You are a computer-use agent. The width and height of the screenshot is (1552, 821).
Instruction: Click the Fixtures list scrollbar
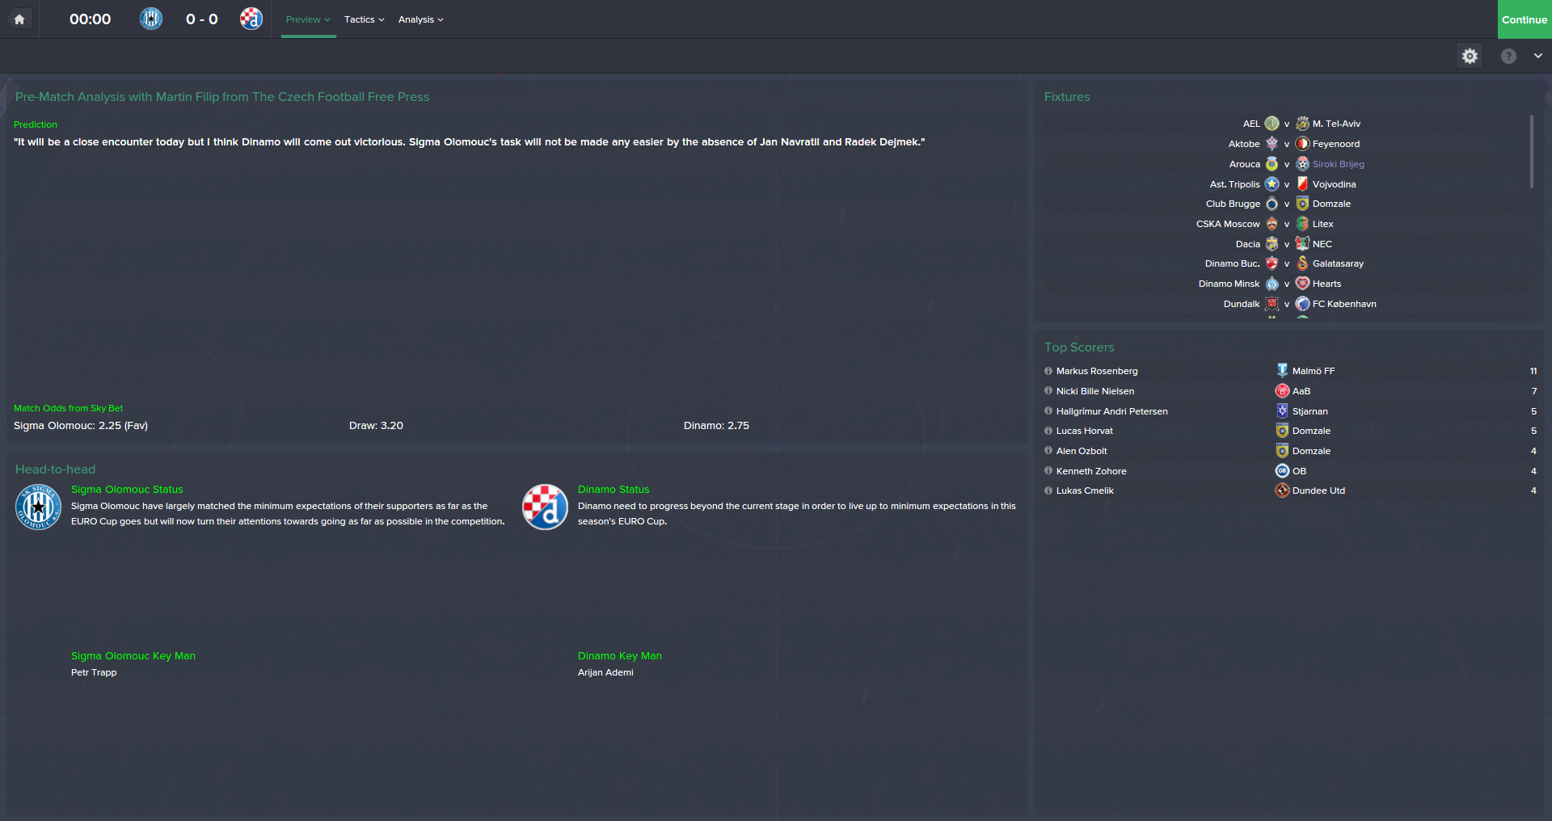[x=1531, y=151]
